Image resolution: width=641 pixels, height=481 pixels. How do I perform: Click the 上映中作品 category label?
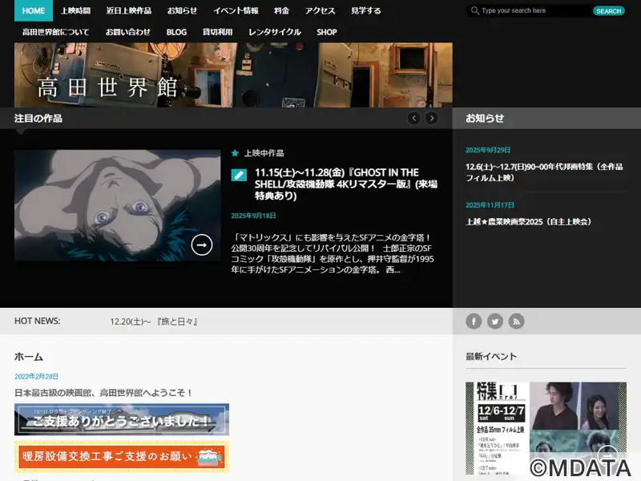tap(264, 153)
